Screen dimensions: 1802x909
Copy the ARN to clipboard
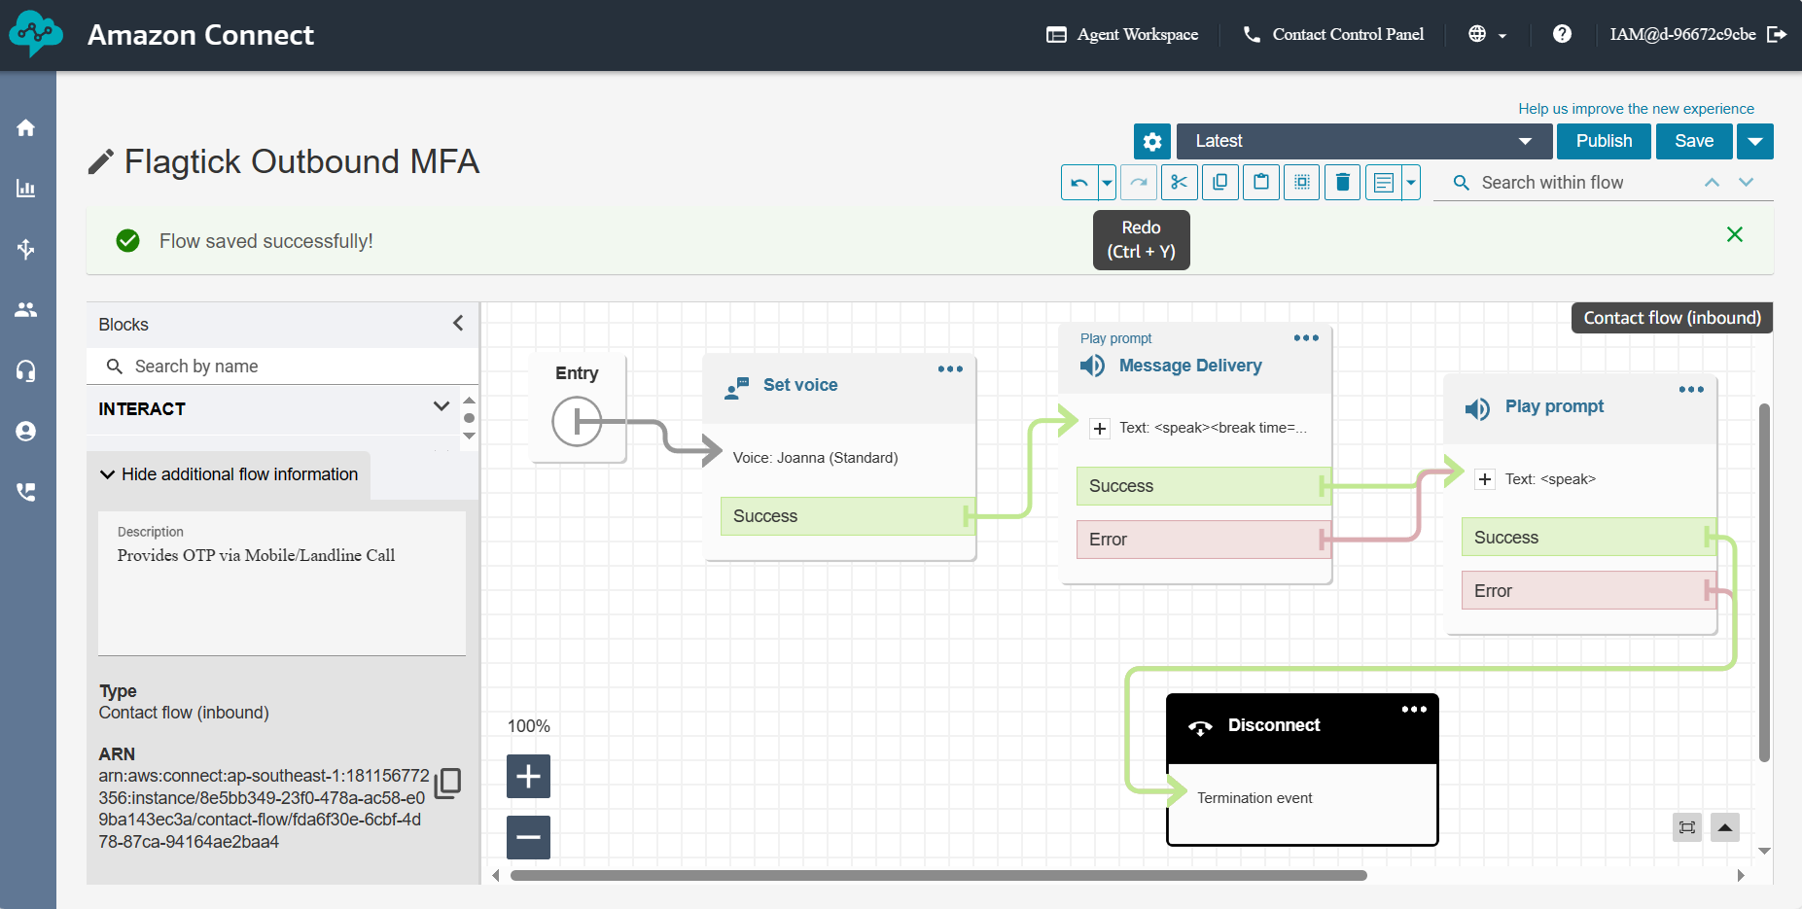tap(447, 784)
